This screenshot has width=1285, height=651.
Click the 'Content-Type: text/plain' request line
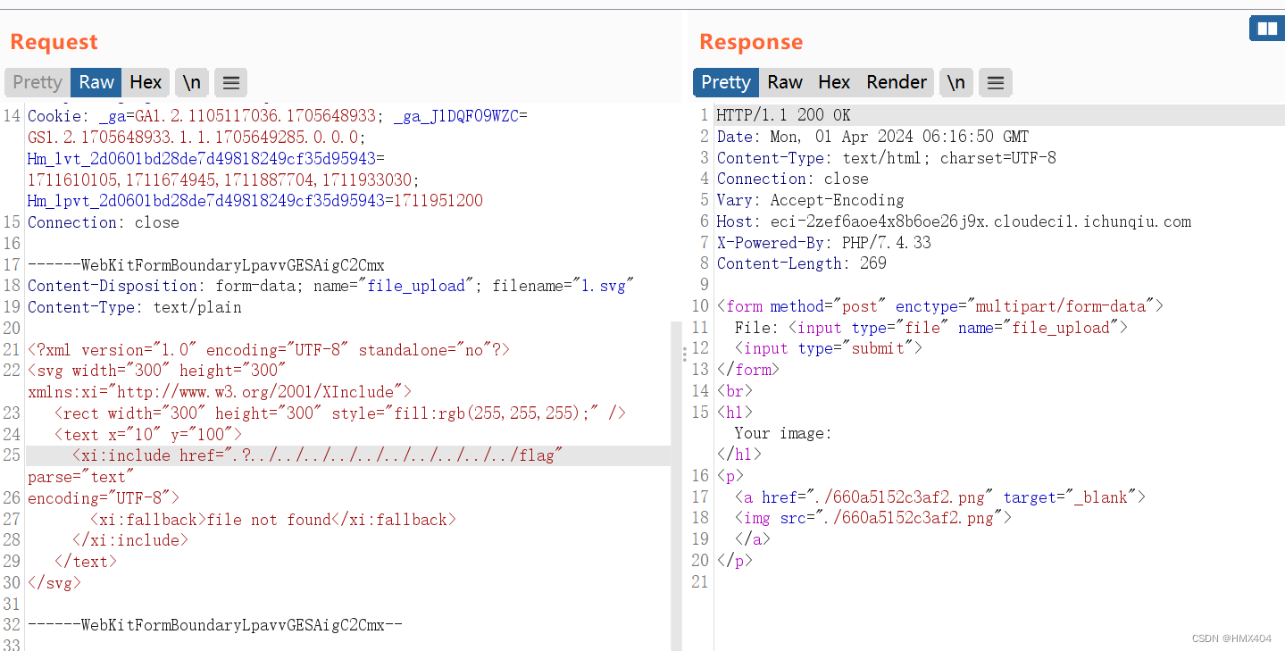[135, 307]
